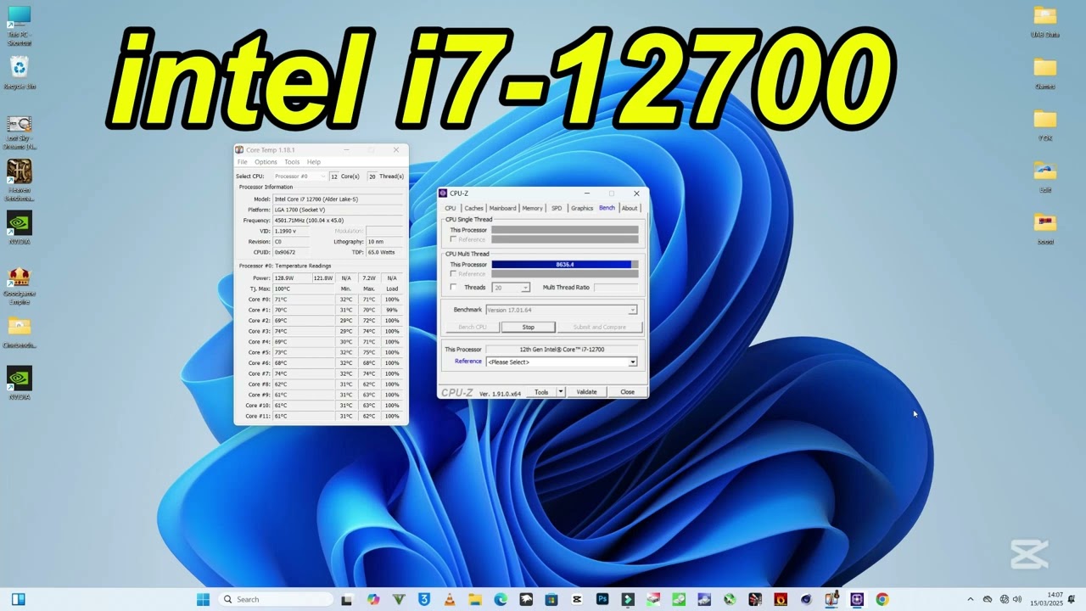The height and width of the screenshot is (611, 1086).
Task: Expand the Tools dropdown arrow in CPU-Z
Action: pos(560,392)
